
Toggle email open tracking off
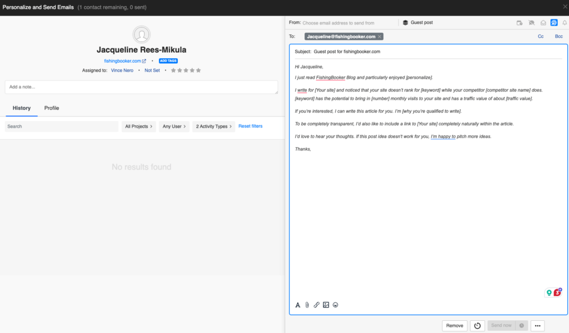click(x=532, y=22)
